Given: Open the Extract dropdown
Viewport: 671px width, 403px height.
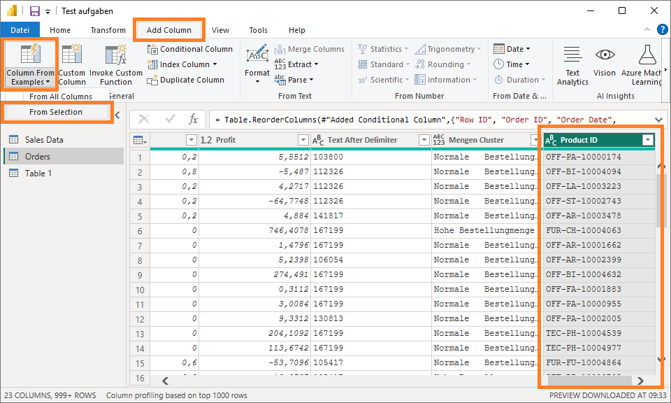Looking at the screenshot, I should pos(296,64).
